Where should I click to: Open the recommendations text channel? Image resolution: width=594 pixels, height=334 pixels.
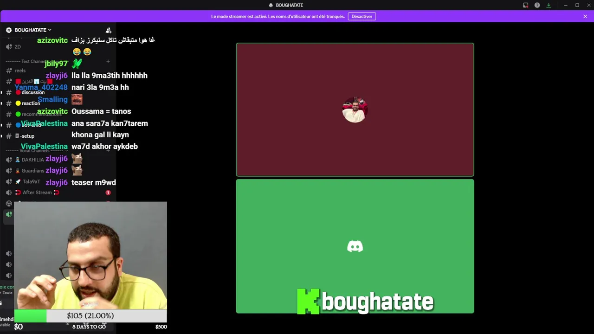[x=38, y=114]
